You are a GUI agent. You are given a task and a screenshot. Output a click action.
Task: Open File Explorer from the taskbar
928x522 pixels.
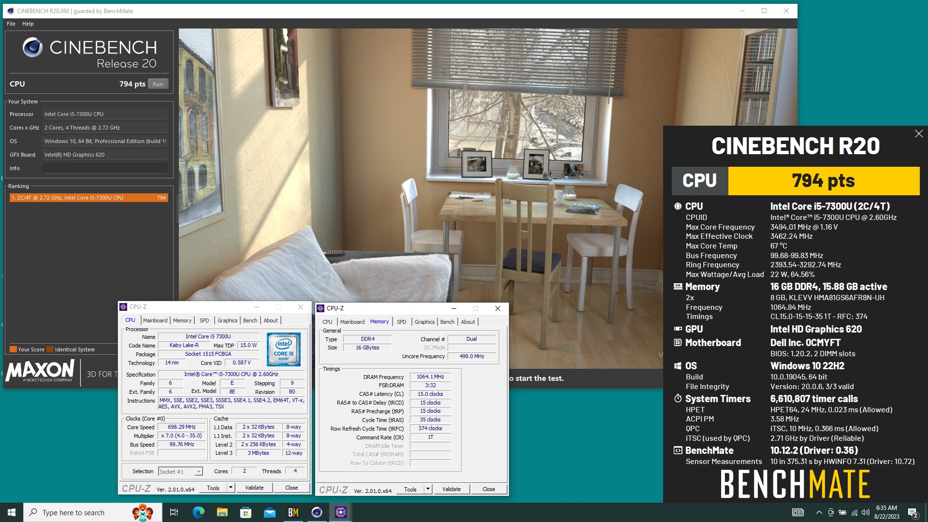click(222, 512)
